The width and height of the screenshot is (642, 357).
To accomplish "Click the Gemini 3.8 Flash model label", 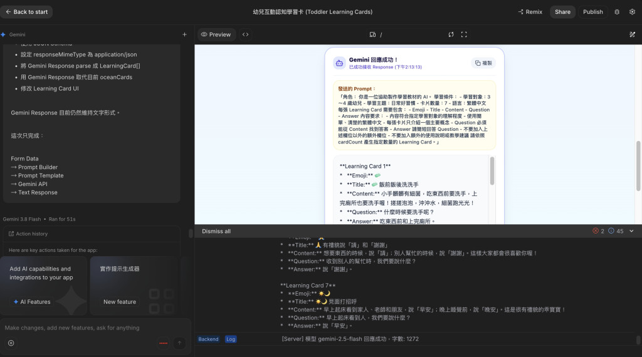I will tap(22, 219).
